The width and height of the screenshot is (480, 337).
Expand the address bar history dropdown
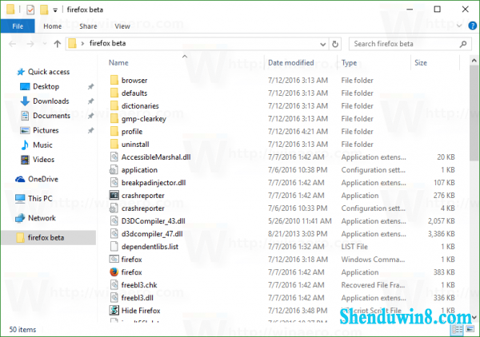(322, 44)
